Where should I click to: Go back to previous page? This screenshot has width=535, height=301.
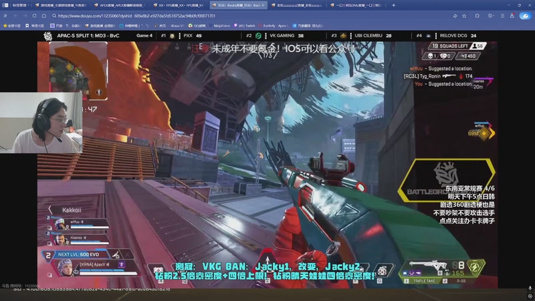click(15, 15)
